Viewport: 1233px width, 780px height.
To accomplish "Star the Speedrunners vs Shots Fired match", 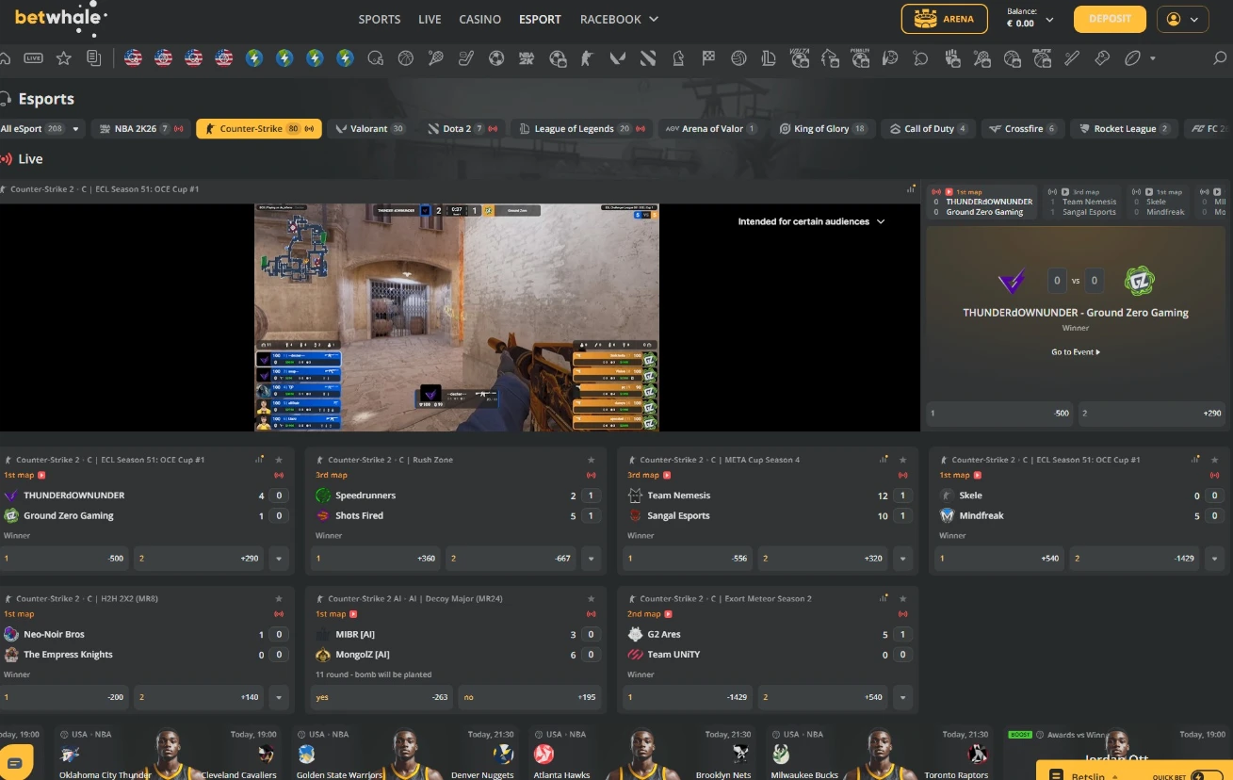I will [x=592, y=460].
